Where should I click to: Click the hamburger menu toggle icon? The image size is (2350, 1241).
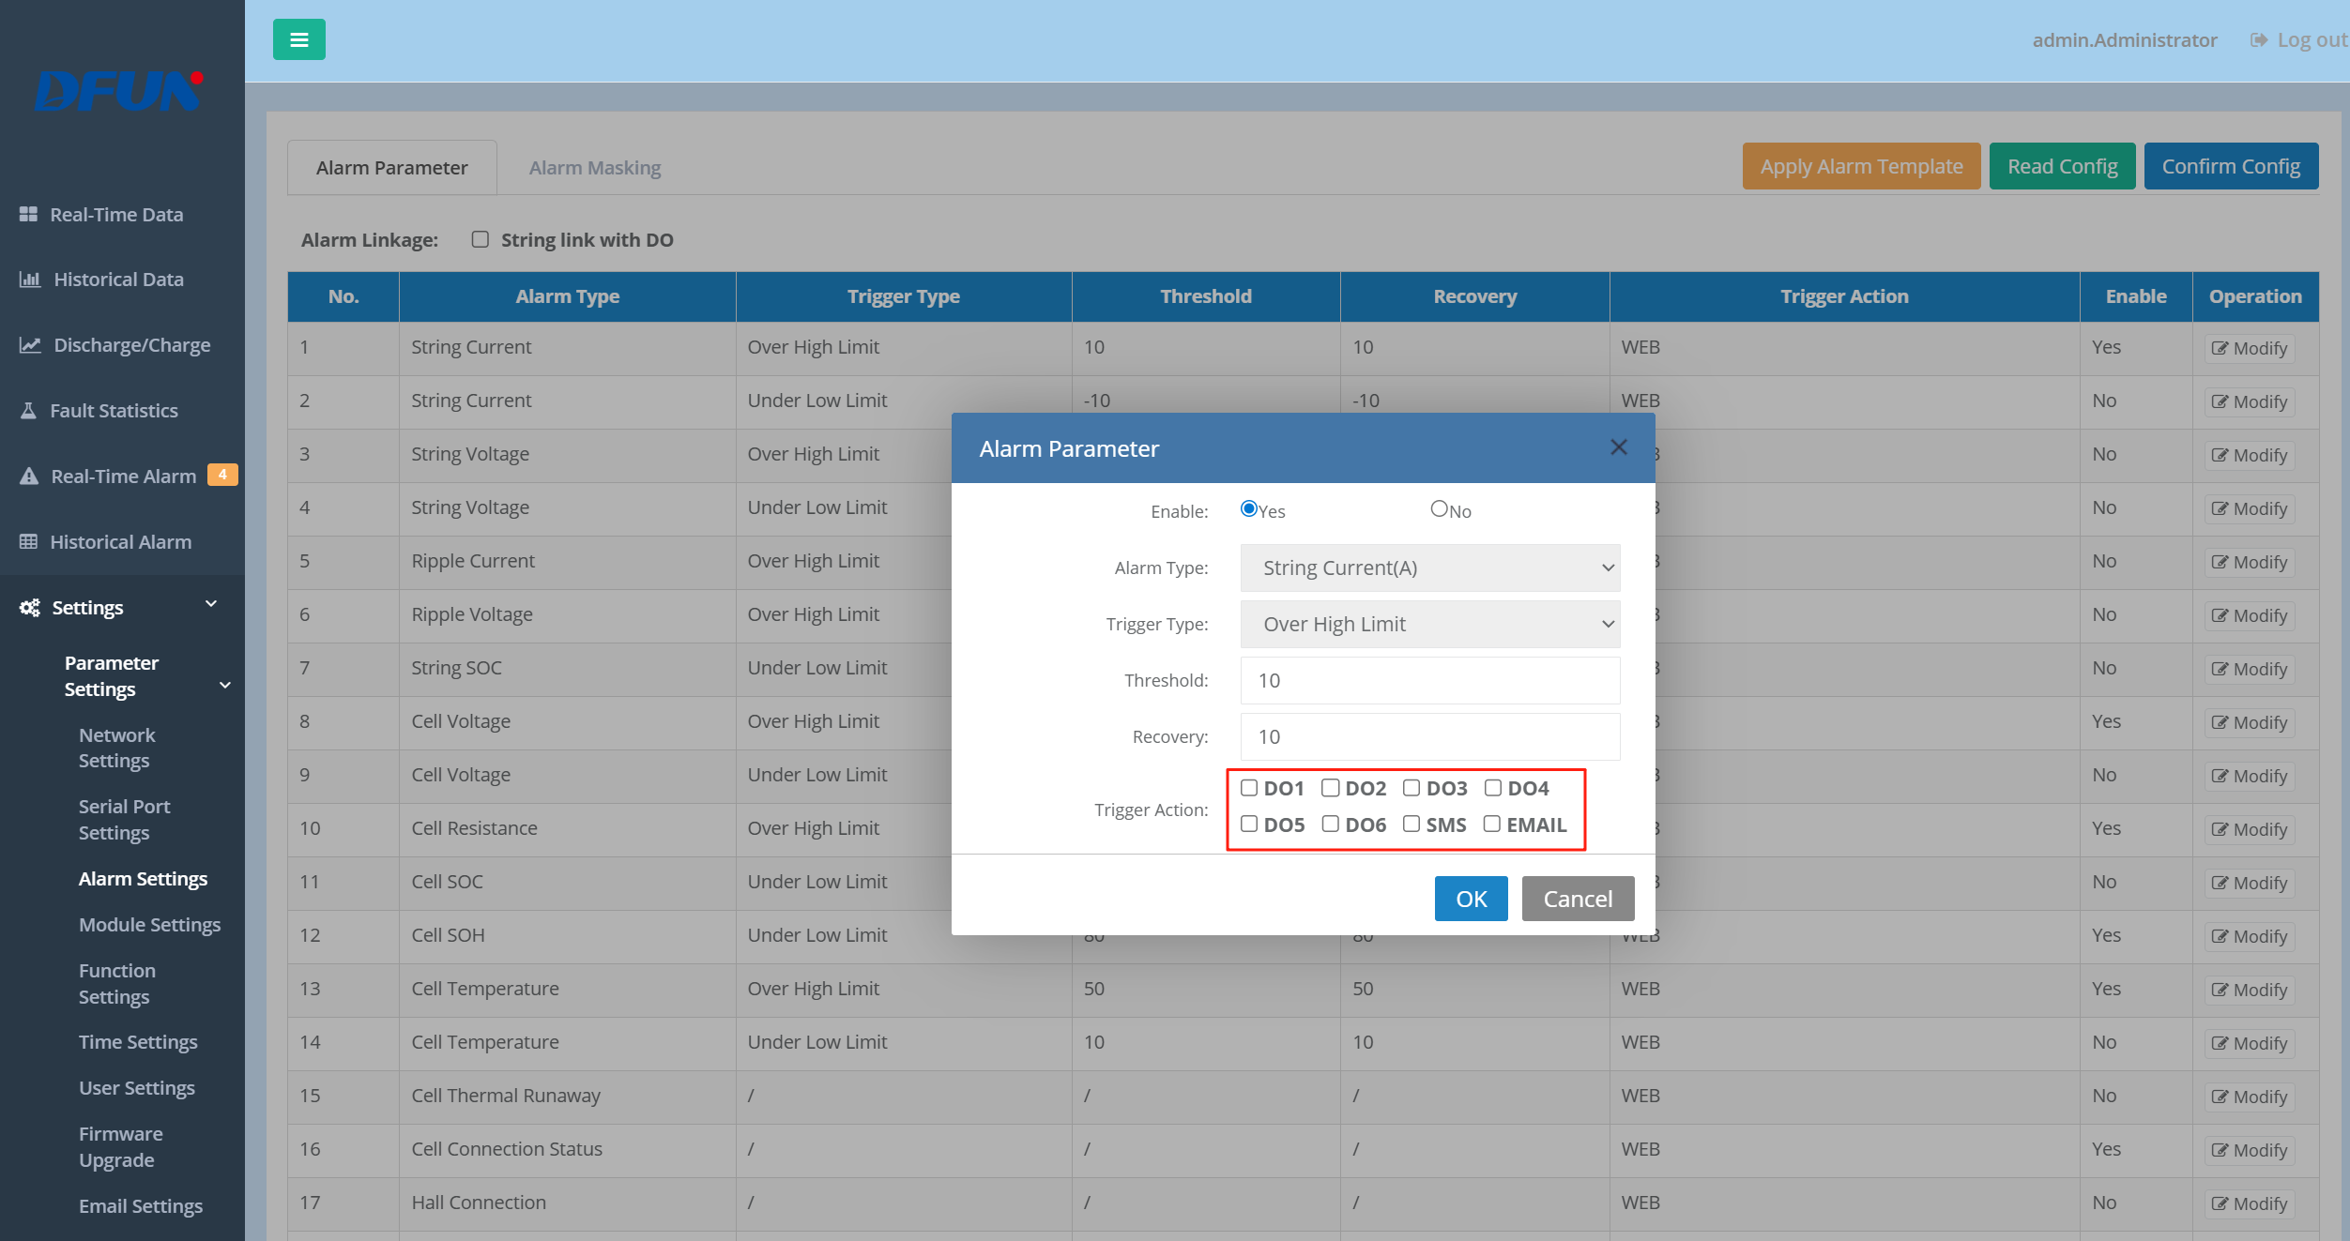[298, 39]
